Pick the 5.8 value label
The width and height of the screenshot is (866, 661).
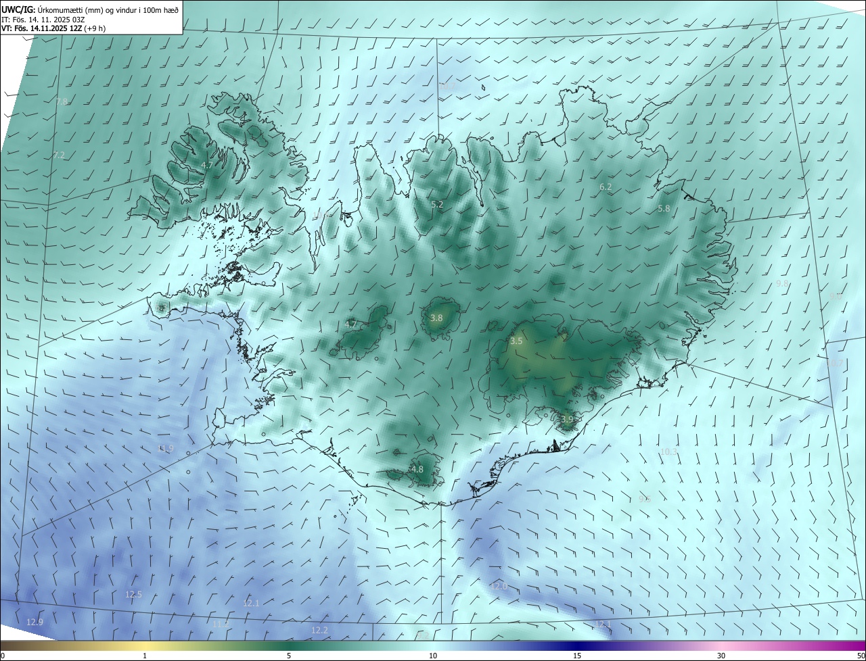coord(664,209)
